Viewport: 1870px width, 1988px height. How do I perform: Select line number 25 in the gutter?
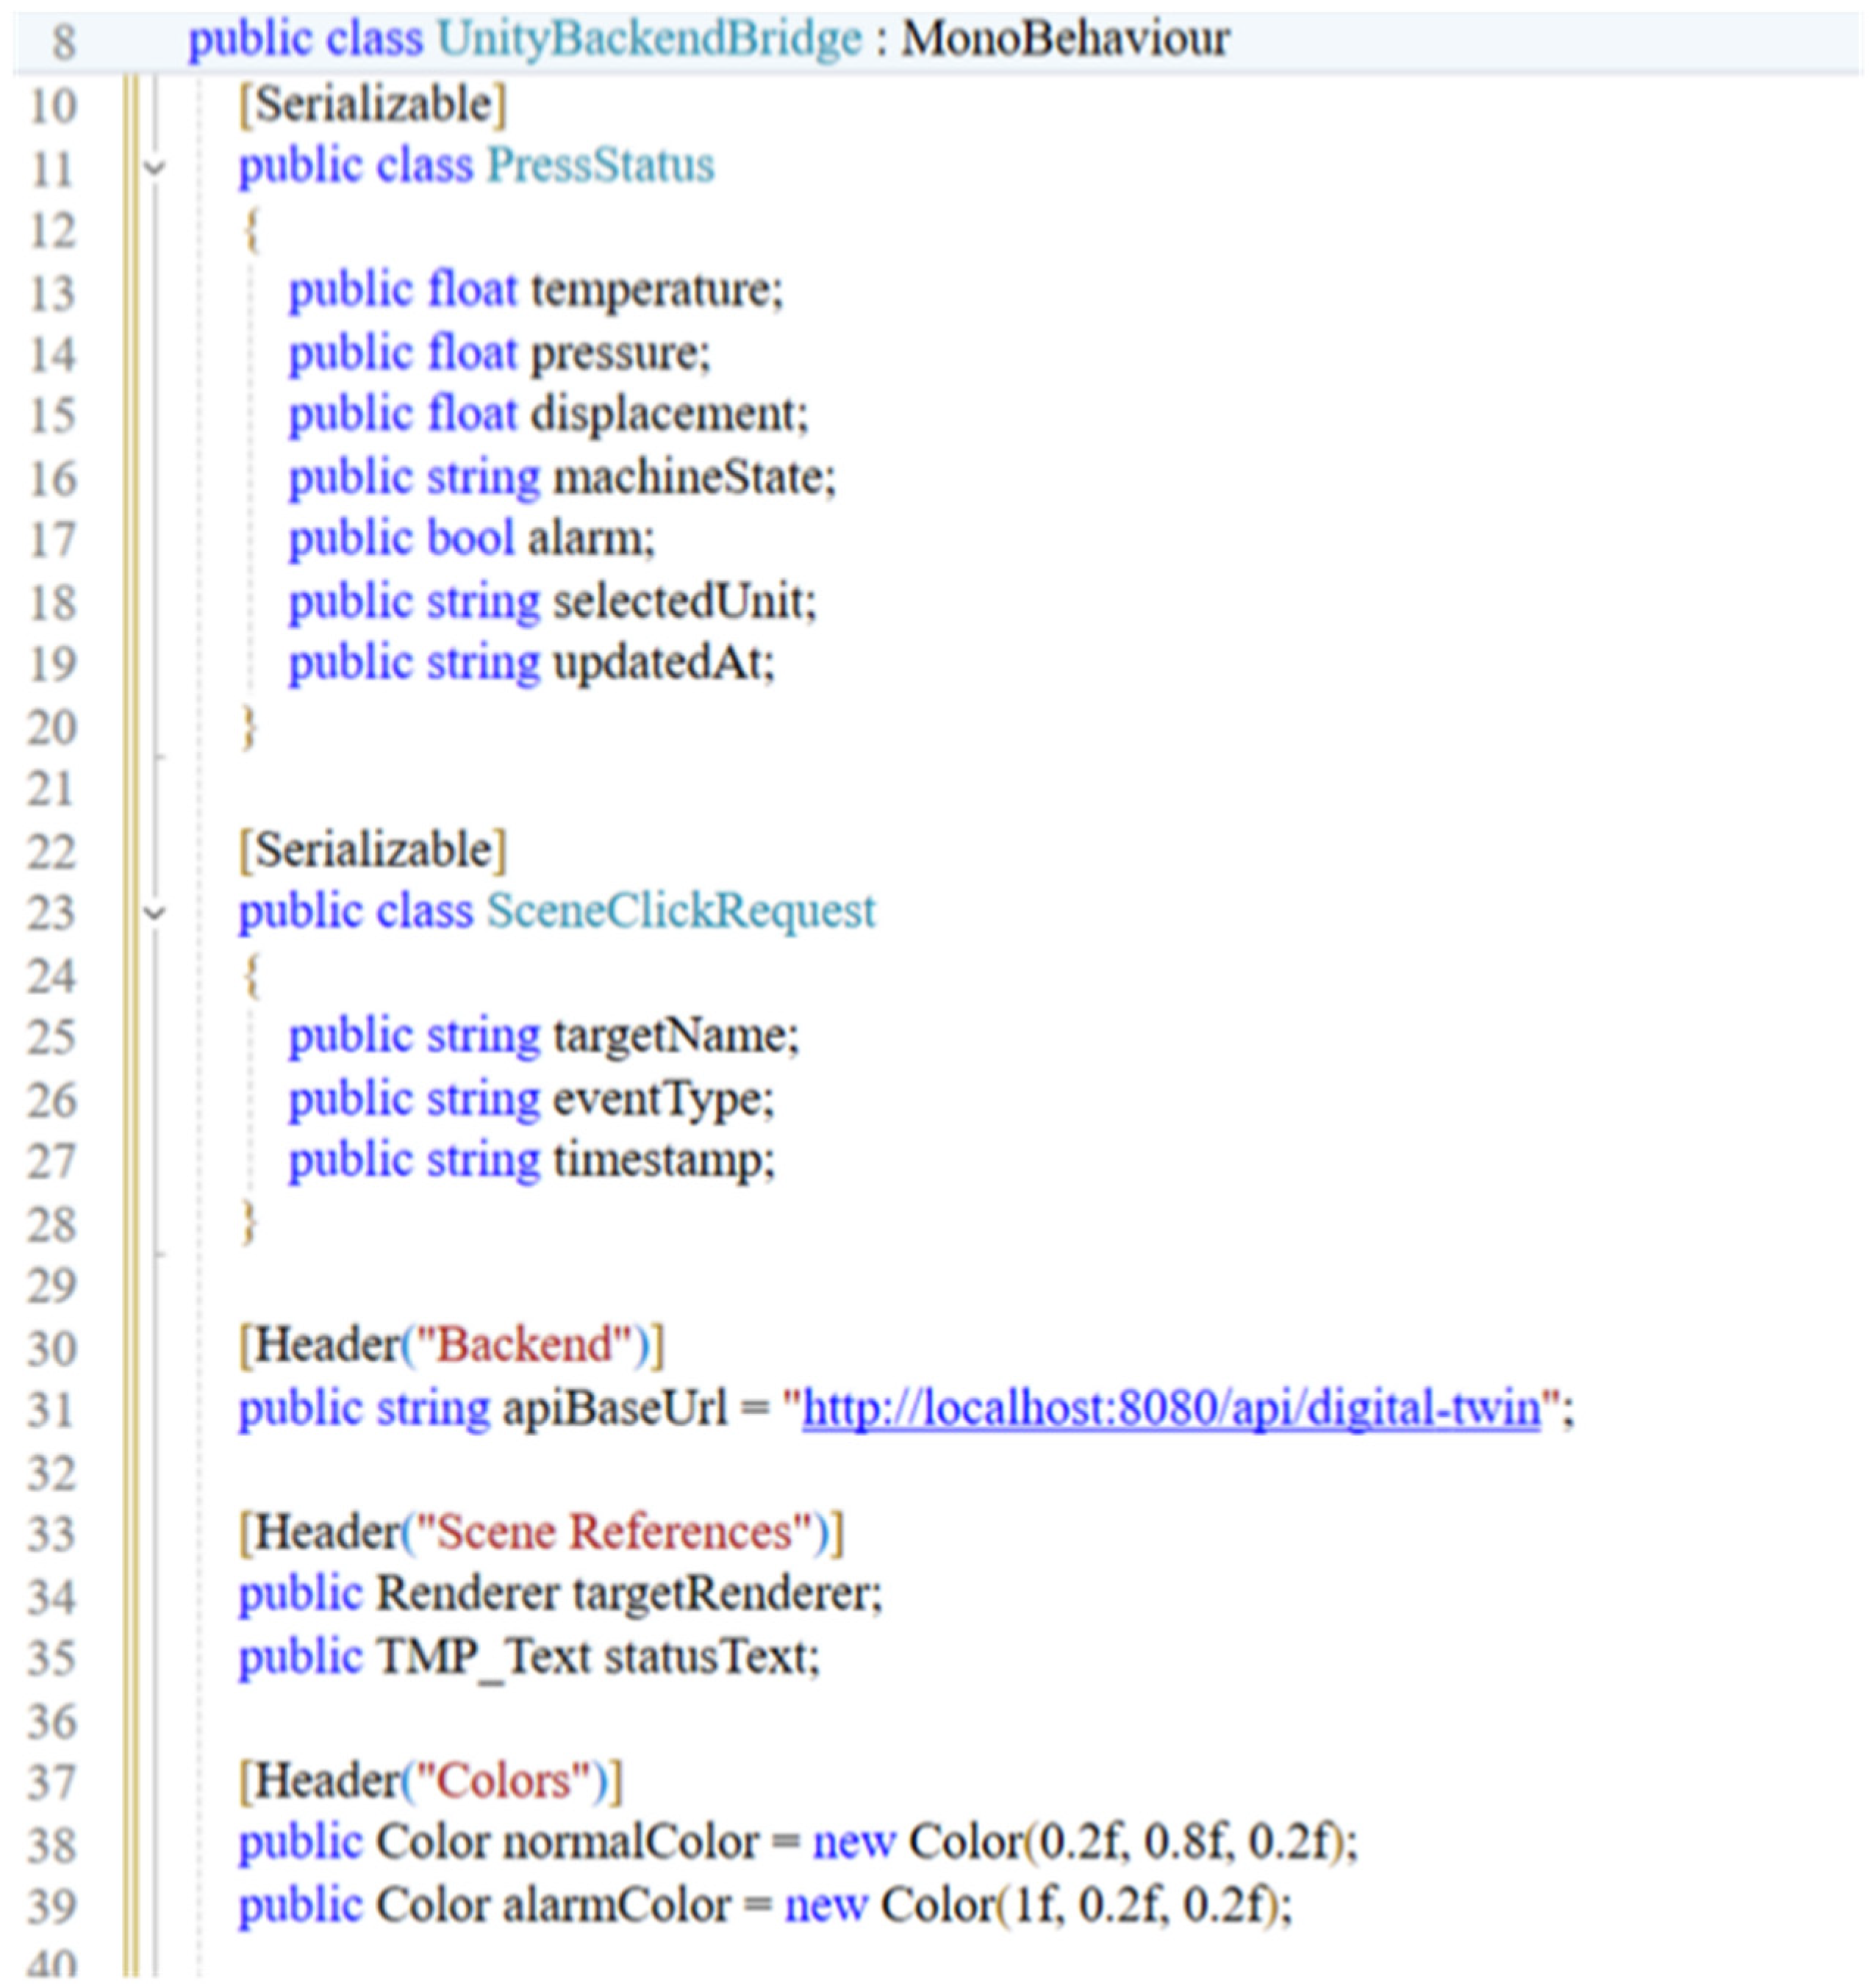(x=52, y=1038)
